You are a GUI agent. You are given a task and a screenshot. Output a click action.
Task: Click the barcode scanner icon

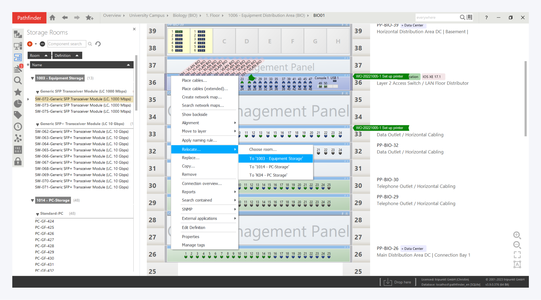point(470,17)
